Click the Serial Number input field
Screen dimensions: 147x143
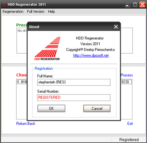(x=74, y=98)
